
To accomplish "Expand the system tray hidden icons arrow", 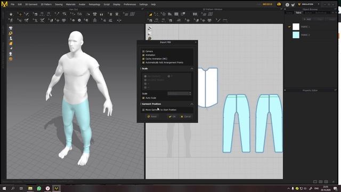I will click(x=288, y=188).
